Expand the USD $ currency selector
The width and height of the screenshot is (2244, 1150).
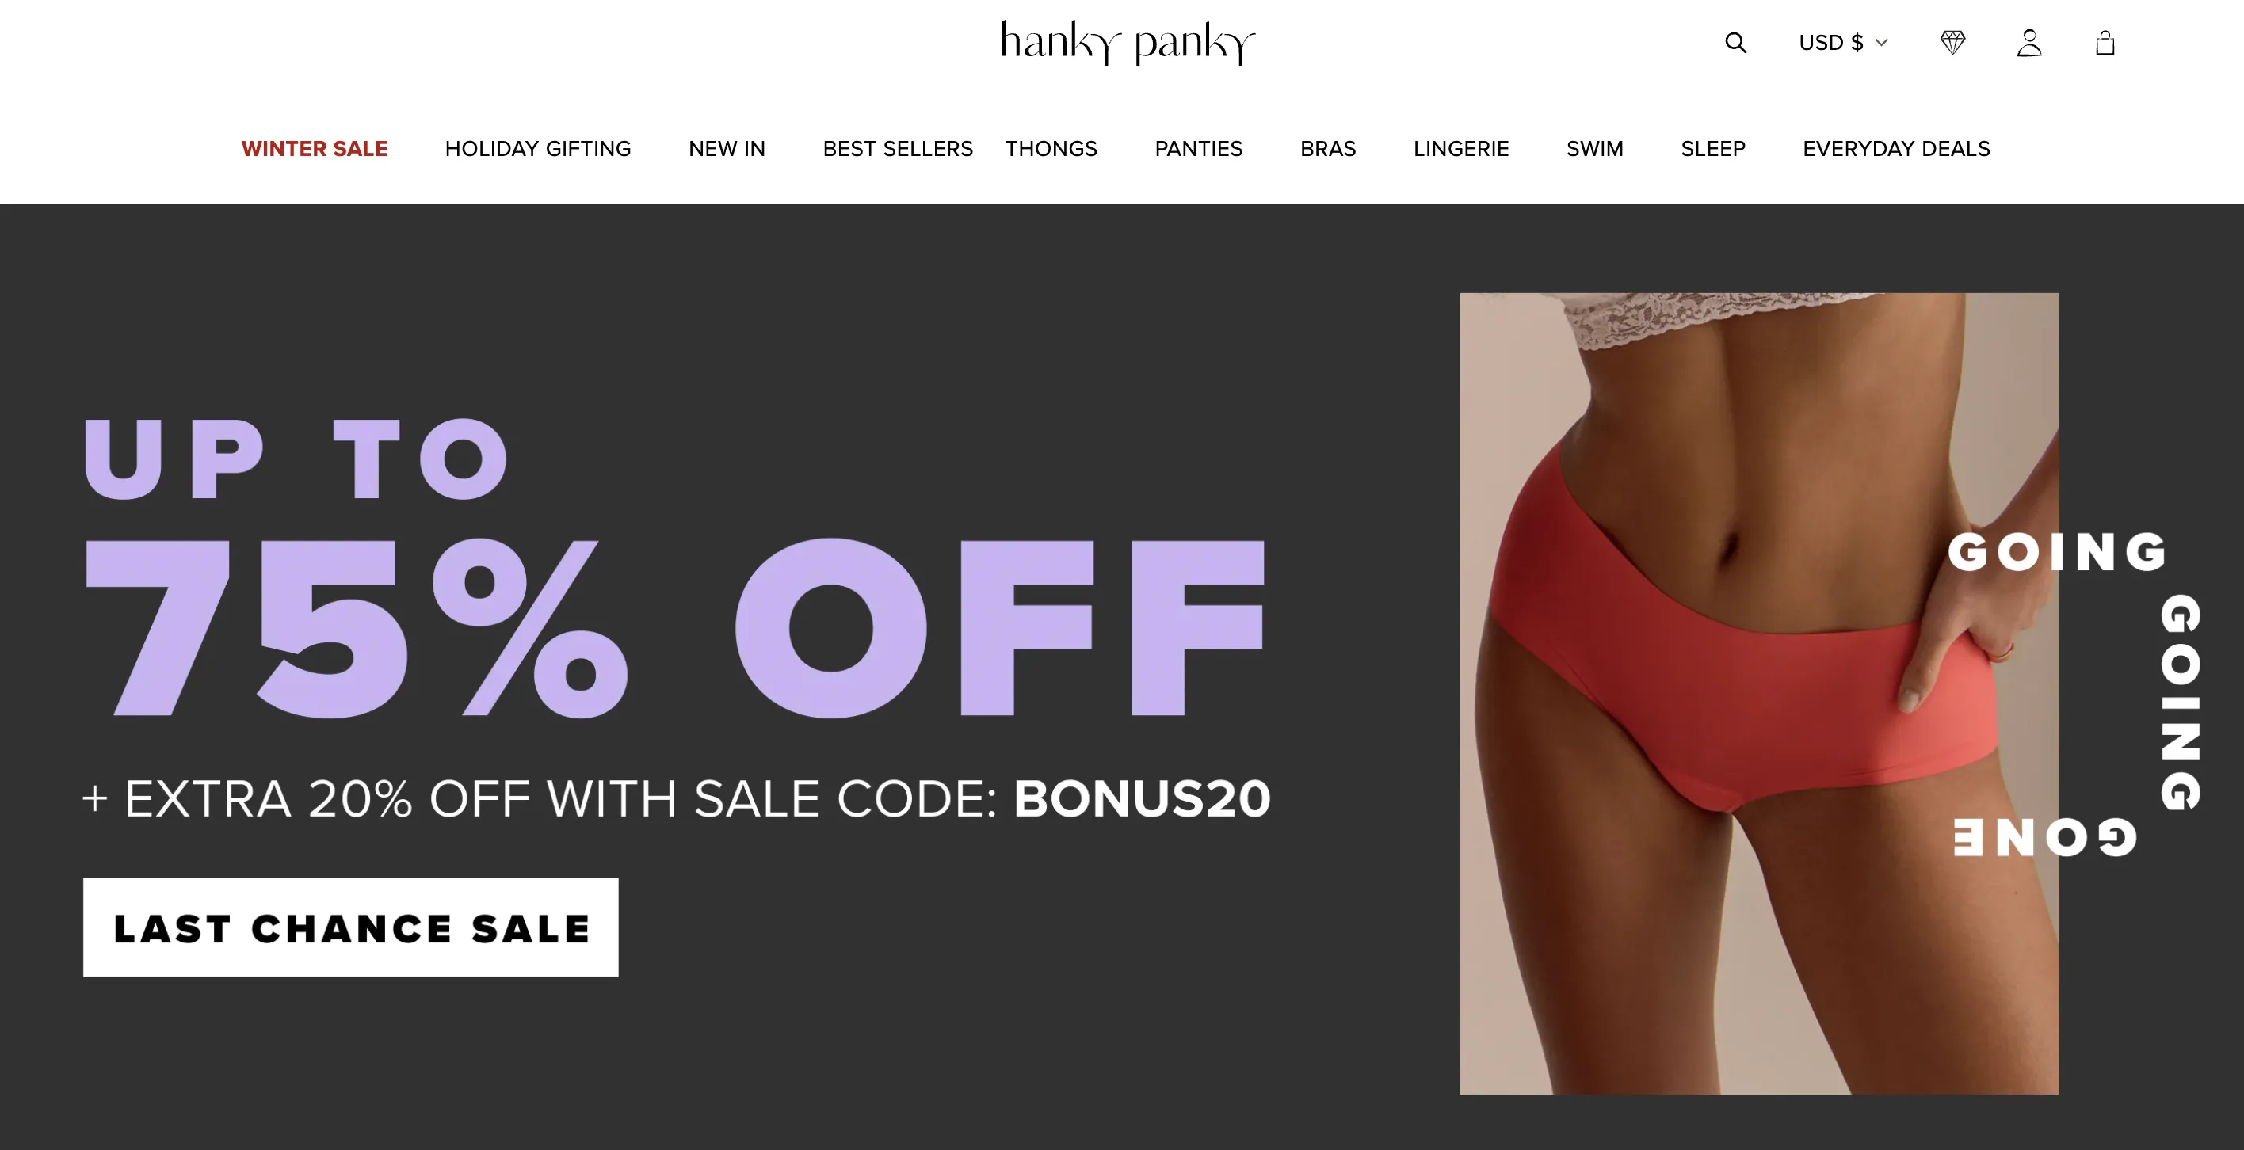(x=1843, y=43)
